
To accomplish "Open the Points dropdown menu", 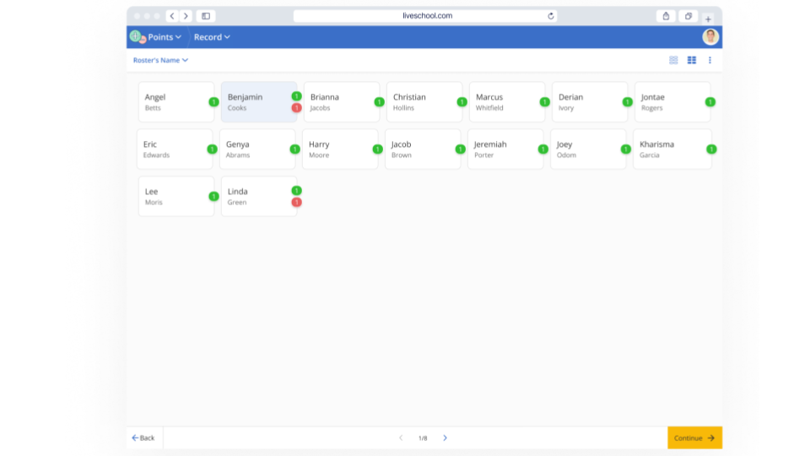I will pos(165,37).
